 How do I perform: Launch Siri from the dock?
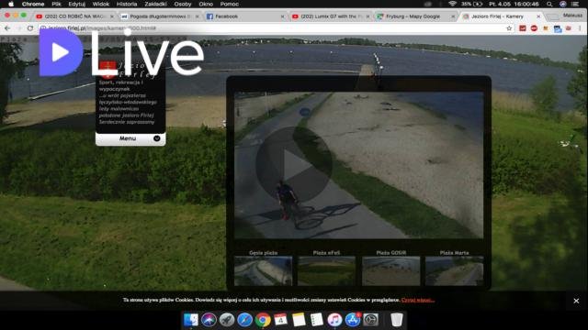coord(209,320)
